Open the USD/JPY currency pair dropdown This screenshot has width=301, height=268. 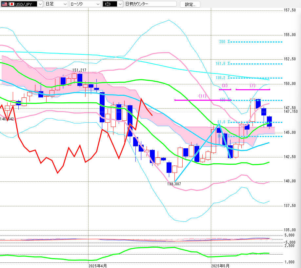tap(22, 4)
